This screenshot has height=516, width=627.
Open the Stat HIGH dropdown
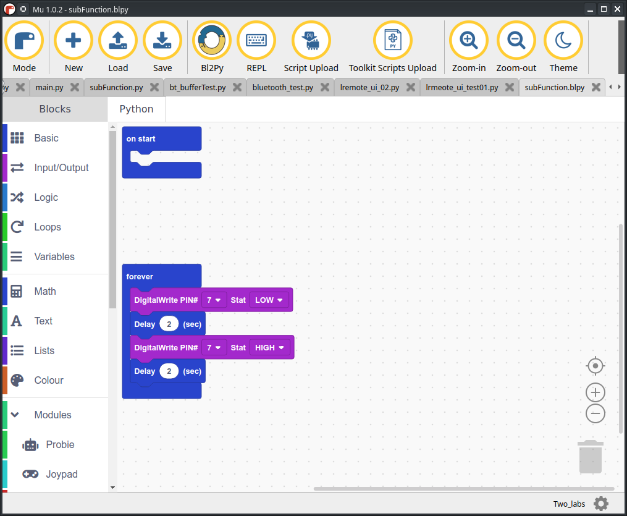(x=269, y=347)
